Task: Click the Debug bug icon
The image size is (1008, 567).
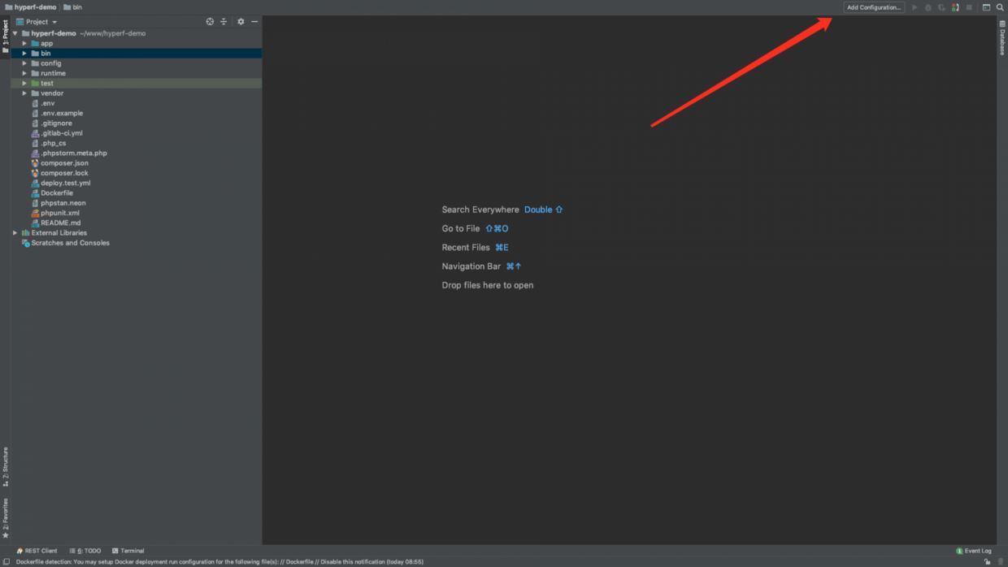Action: [928, 7]
